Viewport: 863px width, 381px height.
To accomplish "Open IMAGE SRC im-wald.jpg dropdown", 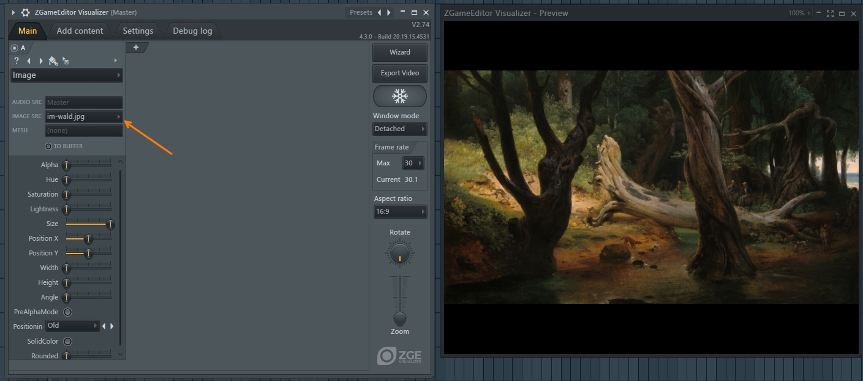I will coord(84,116).
